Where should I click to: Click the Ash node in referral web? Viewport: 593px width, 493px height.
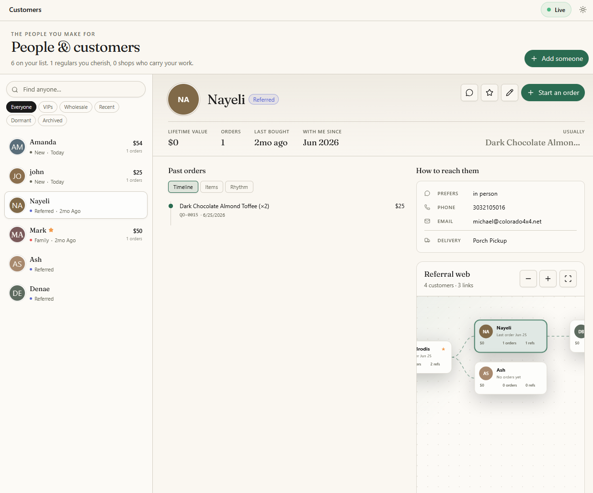point(511,378)
